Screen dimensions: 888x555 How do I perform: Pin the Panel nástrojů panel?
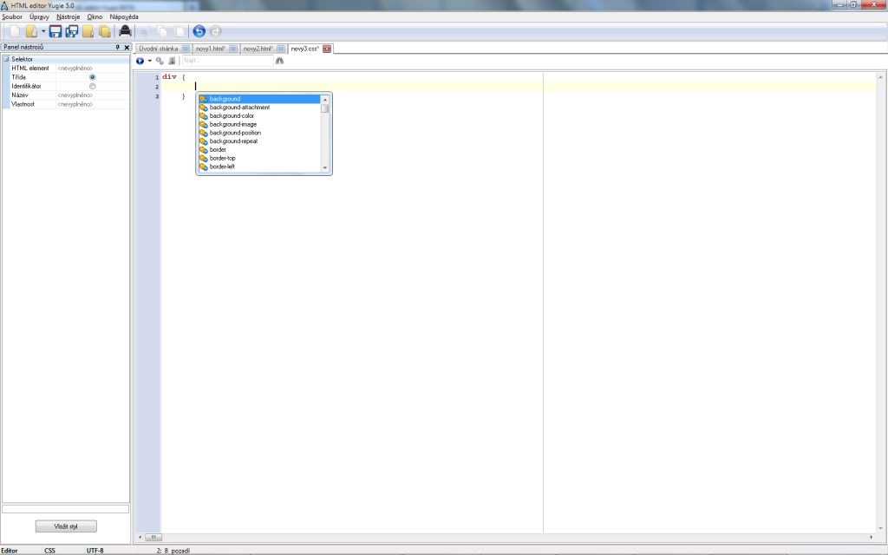click(118, 48)
